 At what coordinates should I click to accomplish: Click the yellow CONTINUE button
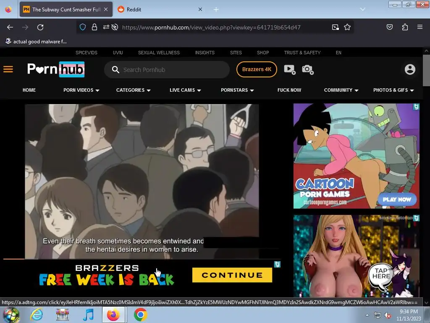(232, 275)
